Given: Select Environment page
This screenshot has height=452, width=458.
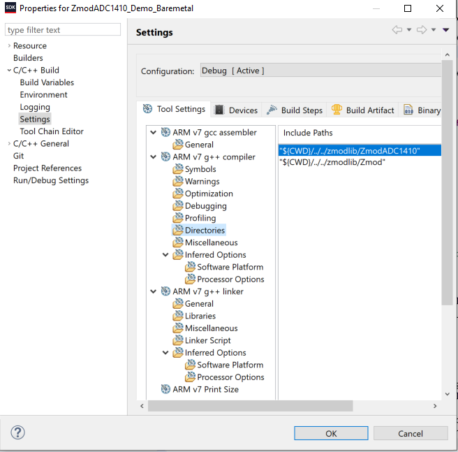Looking at the screenshot, I should coord(43,95).
